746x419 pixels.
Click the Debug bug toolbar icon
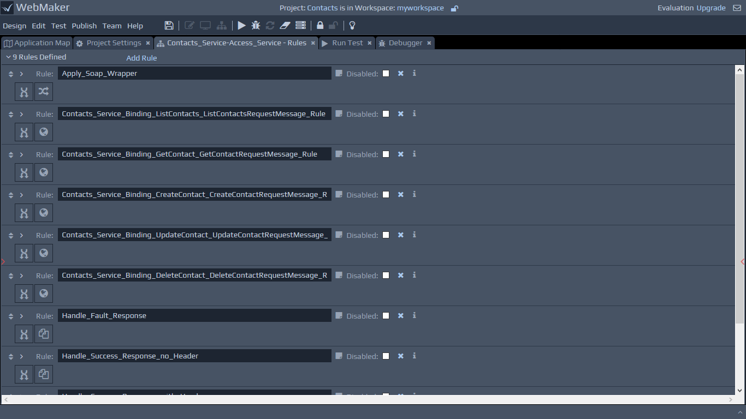256,26
